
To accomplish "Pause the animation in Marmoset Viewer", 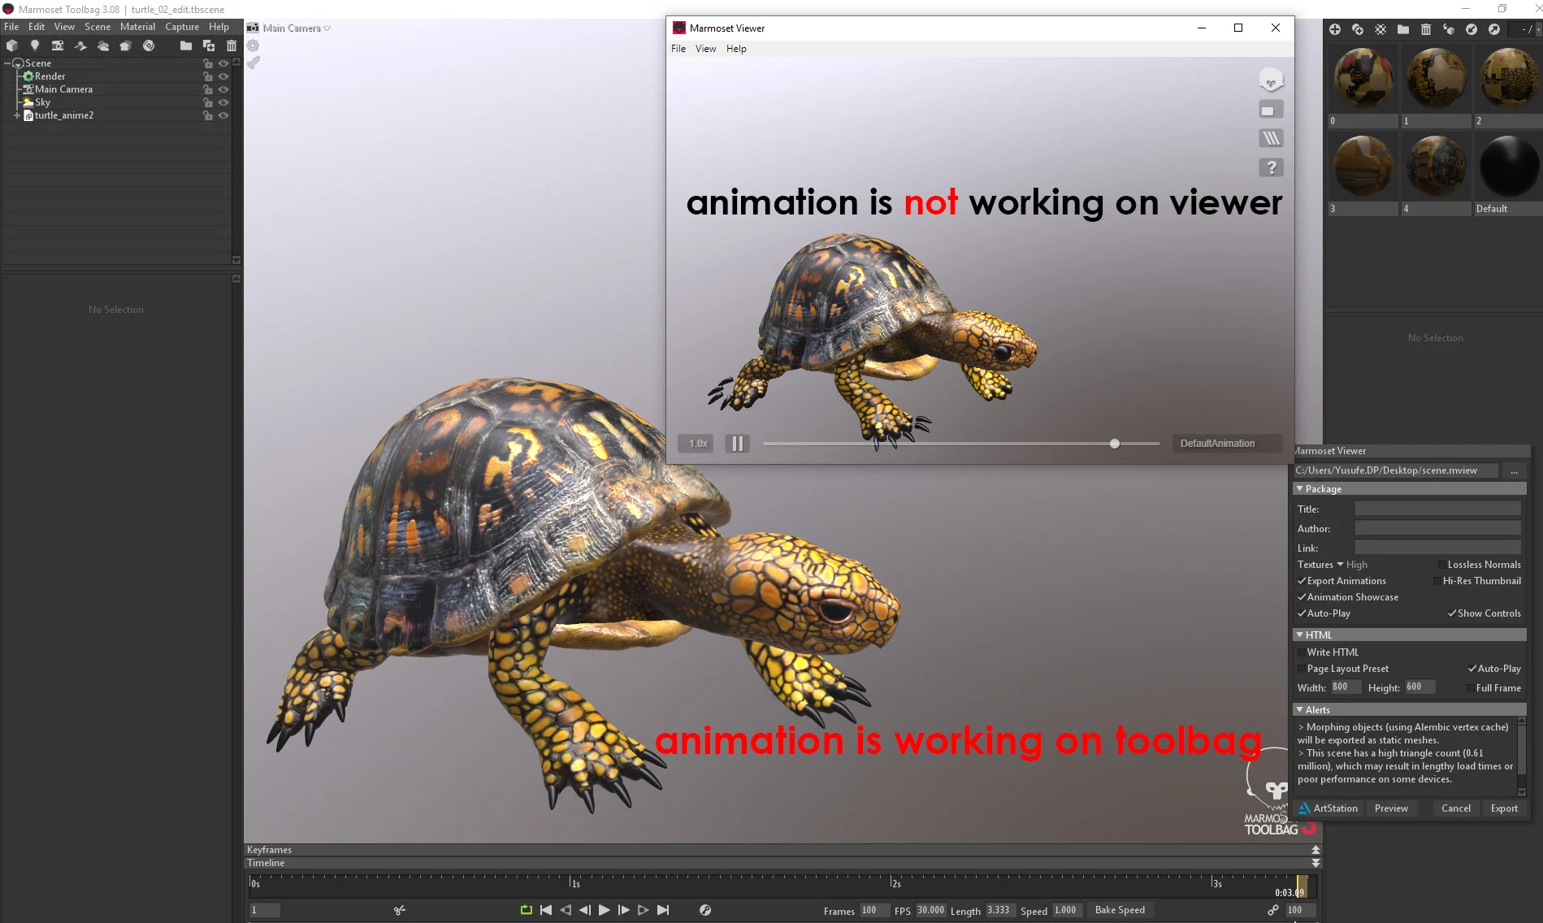I will tap(737, 444).
